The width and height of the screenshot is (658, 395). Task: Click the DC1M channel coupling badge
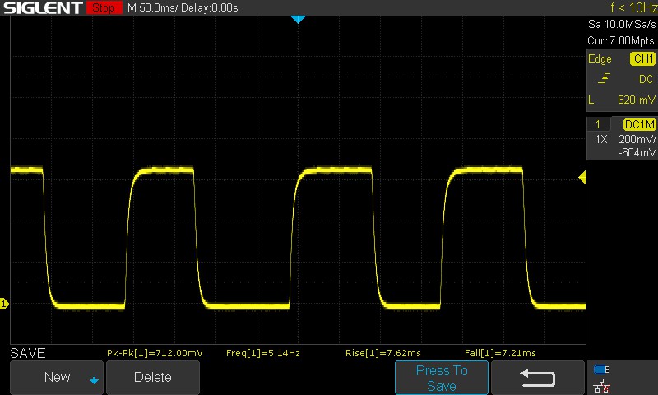click(640, 124)
